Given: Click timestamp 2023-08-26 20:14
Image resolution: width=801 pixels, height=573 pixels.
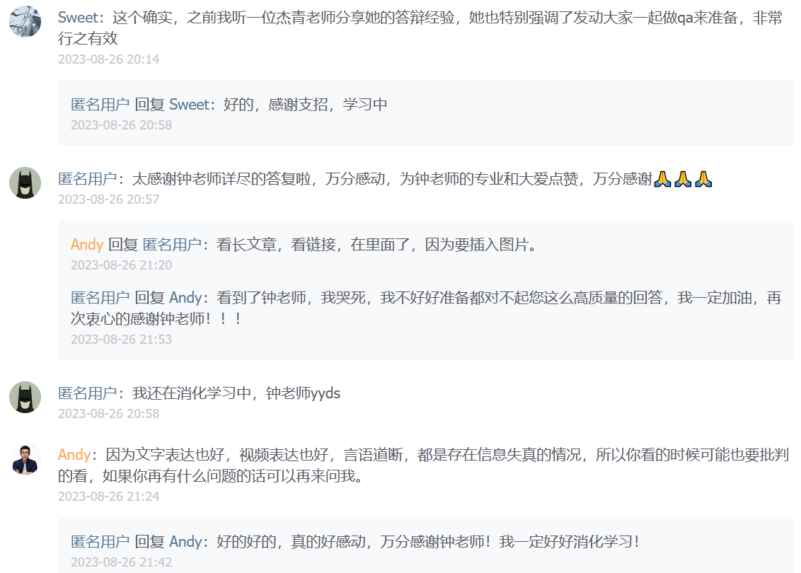Looking at the screenshot, I should [x=109, y=59].
